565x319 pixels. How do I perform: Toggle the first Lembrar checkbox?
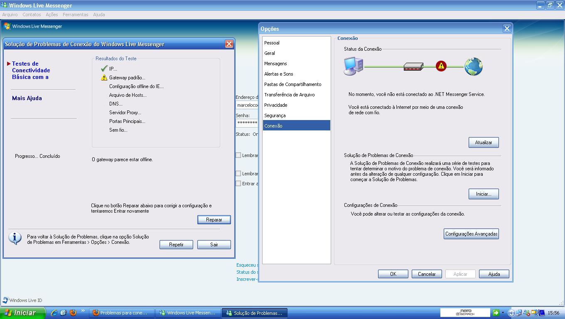238,155
